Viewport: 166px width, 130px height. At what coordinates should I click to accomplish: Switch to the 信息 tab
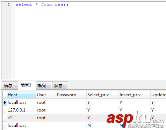10,86
